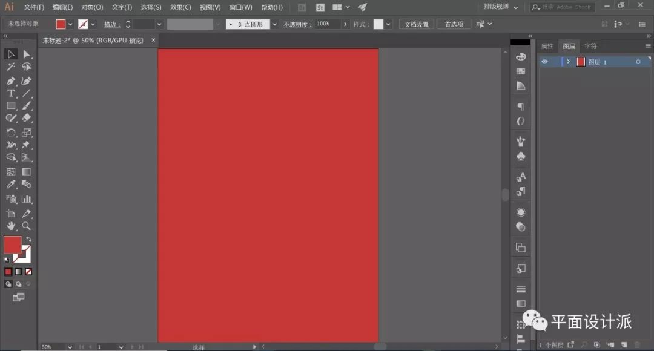Click the 文档设置 button
Image resolution: width=654 pixels, height=351 pixels.
pyautogui.click(x=417, y=24)
